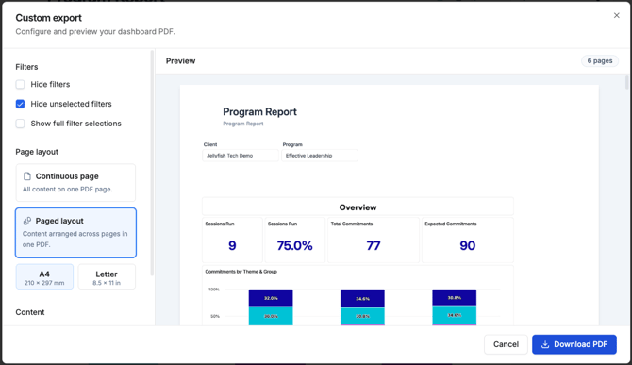Download the PDF
This screenshot has height=365, width=632.
(x=574, y=344)
